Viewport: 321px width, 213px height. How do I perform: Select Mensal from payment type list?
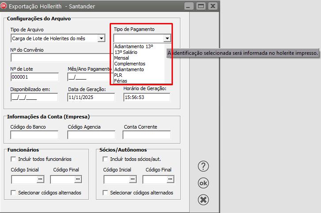click(x=121, y=58)
